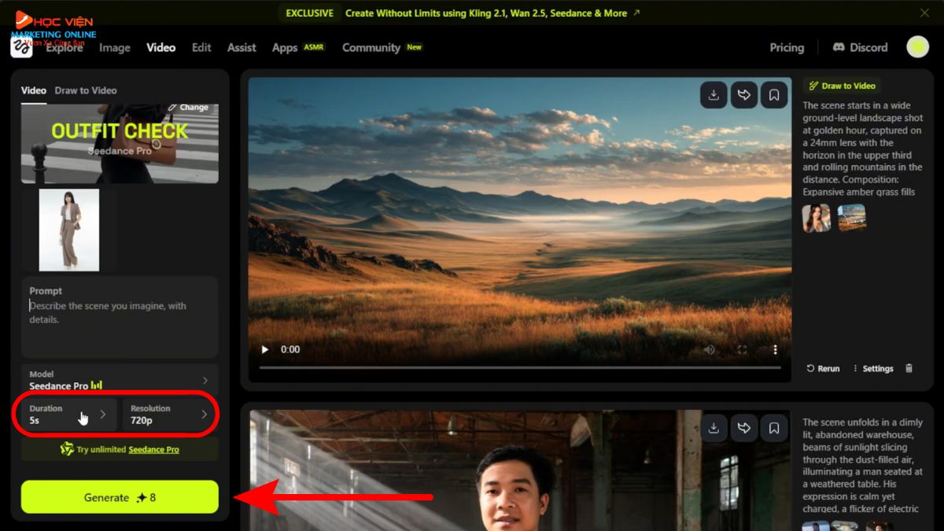Click share arrow icon on landscape video
Screen dimensions: 944x531
[x=743, y=95]
